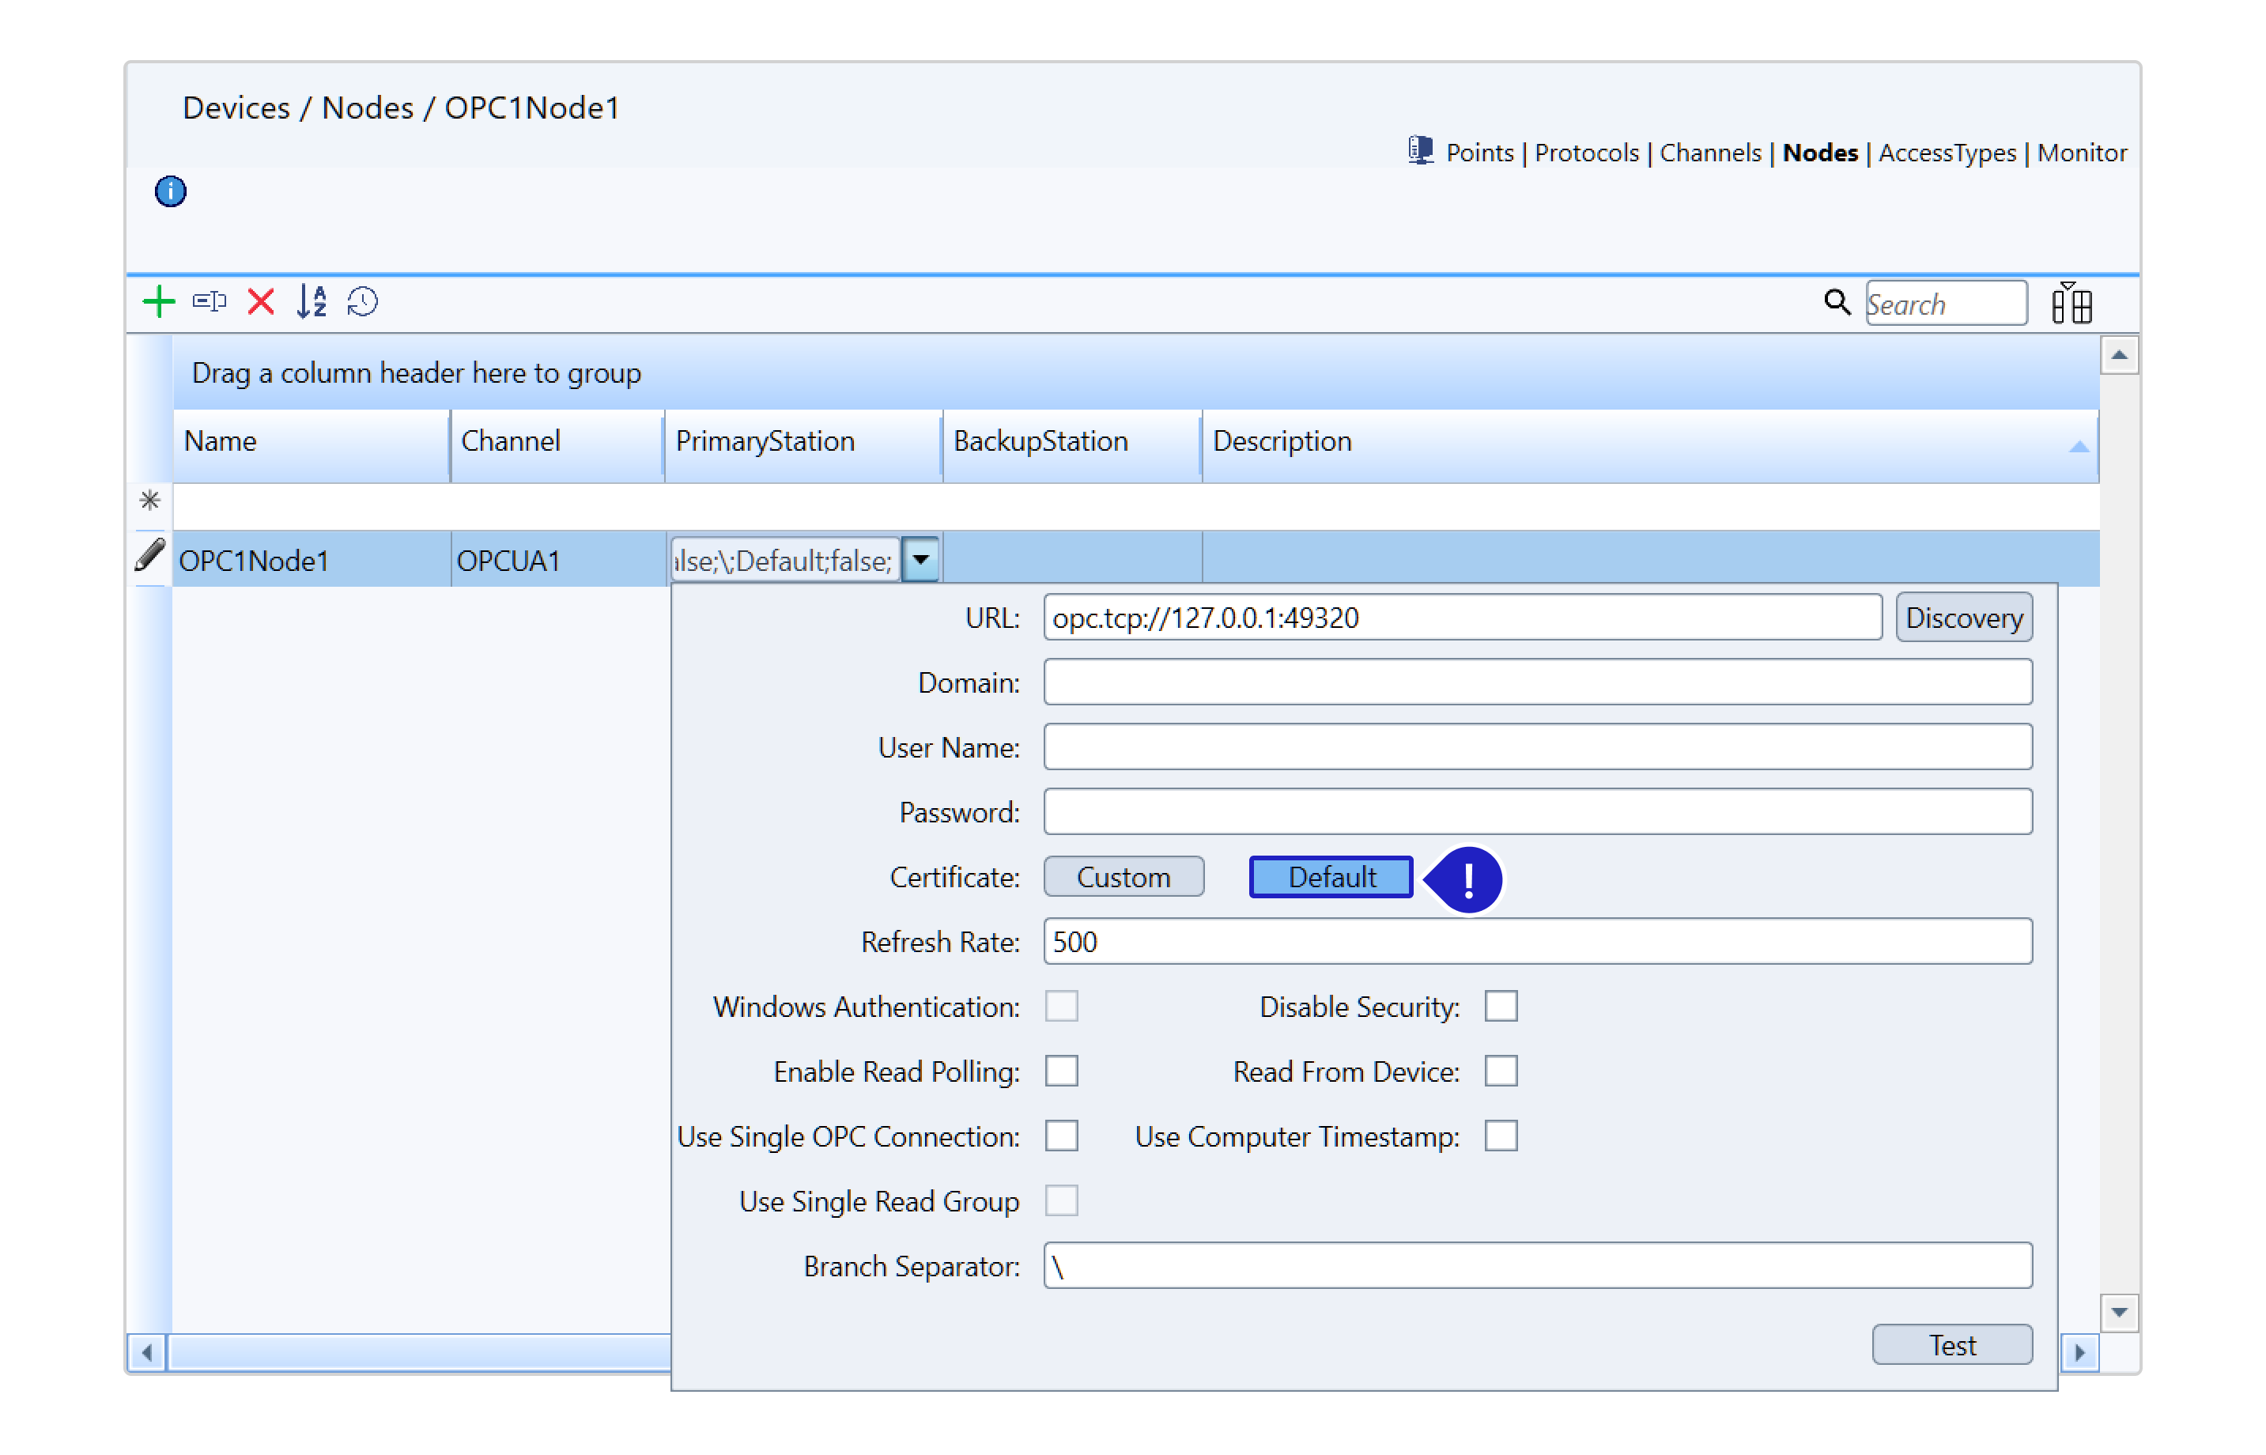Viewport: 2266px width, 1455px height.
Task: Open the Points tab
Action: pos(1479,153)
